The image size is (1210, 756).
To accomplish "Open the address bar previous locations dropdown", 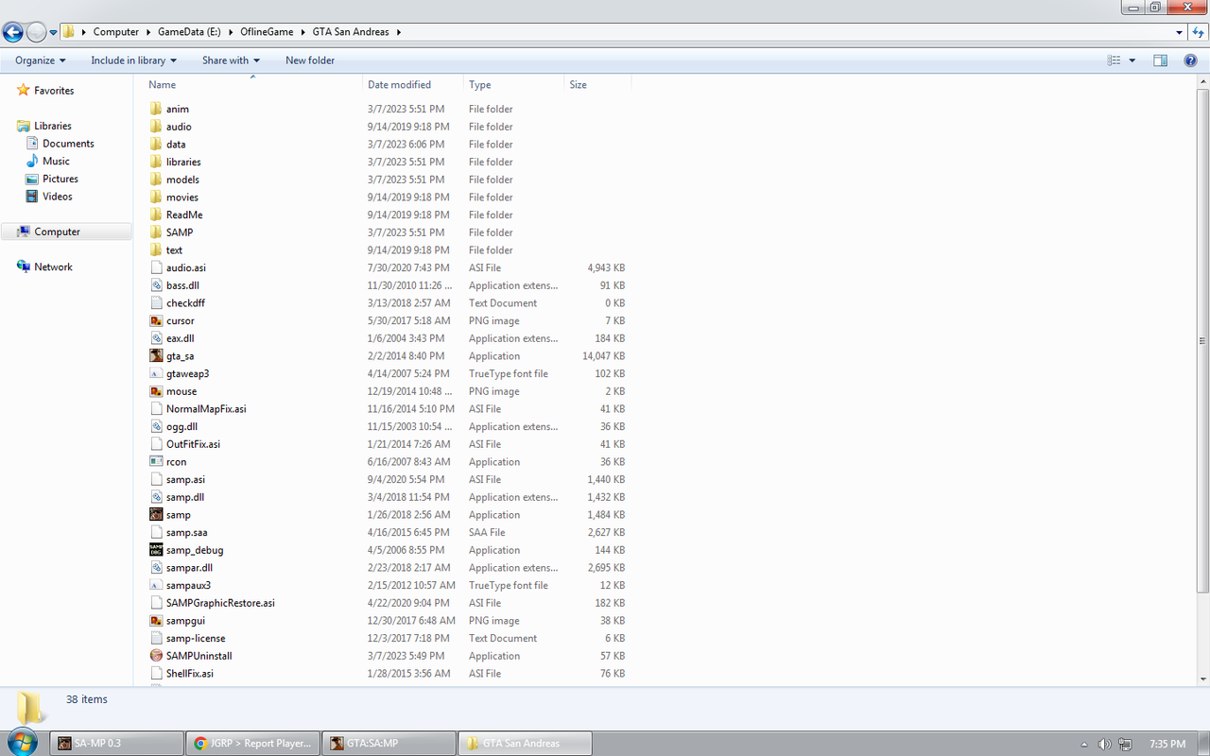I will (x=1179, y=32).
